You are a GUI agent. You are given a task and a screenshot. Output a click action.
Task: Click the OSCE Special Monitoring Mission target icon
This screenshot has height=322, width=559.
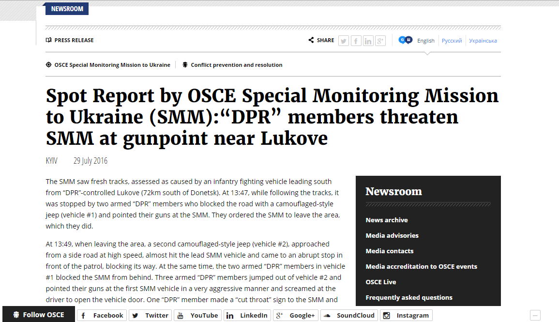48,64
